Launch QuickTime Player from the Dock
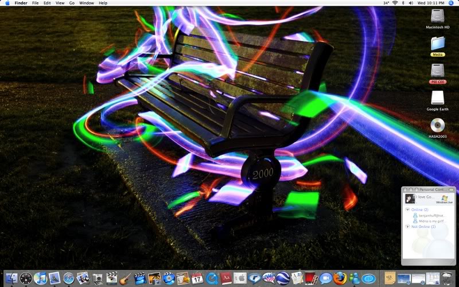 (211, 278)
